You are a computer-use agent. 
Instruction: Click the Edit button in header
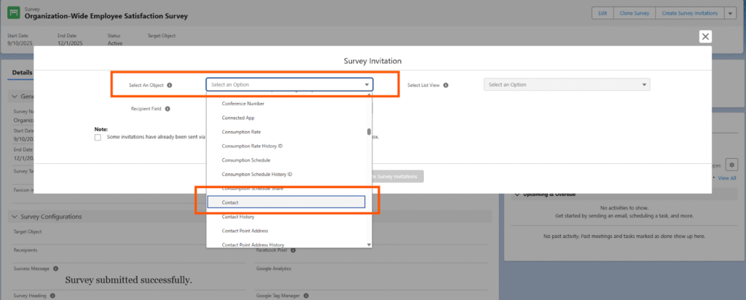click(602, 13)
